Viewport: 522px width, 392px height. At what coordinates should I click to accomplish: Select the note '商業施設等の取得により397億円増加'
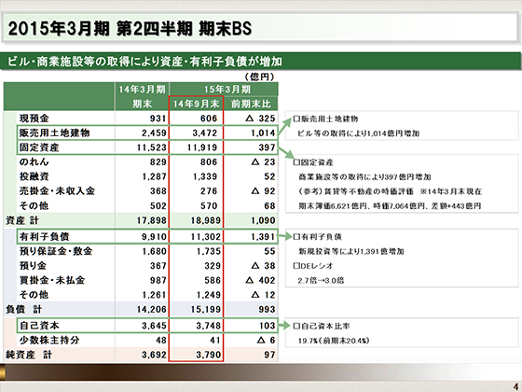coord(364,177)
